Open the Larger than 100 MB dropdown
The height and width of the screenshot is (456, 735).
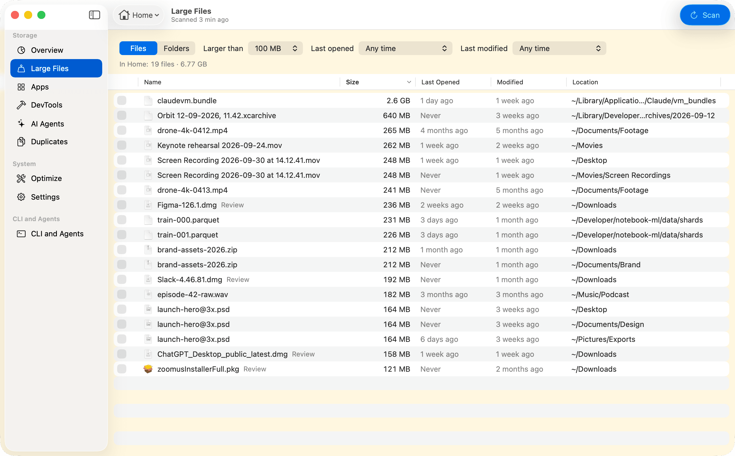tap(275, 48)
